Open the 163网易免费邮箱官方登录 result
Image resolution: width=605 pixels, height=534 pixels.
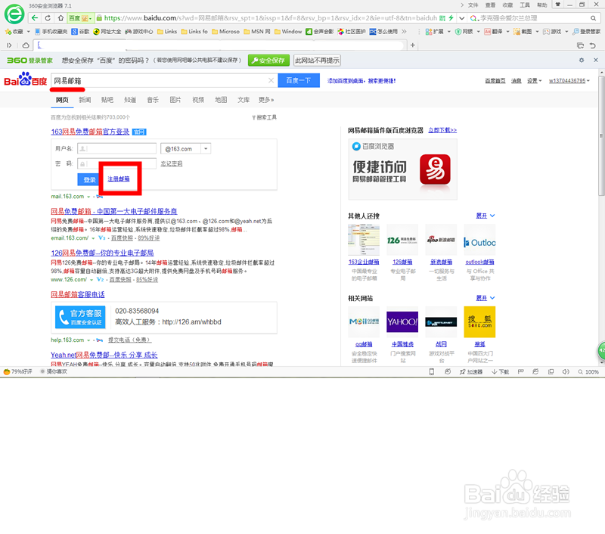point(90,132)
